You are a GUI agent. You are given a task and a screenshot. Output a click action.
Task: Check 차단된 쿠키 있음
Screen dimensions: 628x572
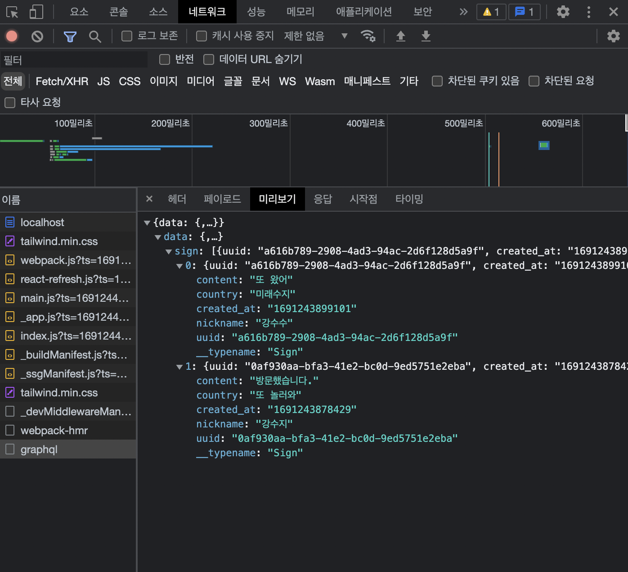pos(437,81)
